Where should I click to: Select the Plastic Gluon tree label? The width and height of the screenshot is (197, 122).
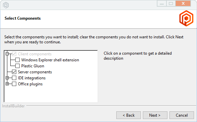[x=33, y=66]
